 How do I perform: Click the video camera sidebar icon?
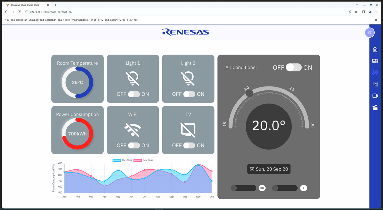pyautogui.click(x=375, y=96)
